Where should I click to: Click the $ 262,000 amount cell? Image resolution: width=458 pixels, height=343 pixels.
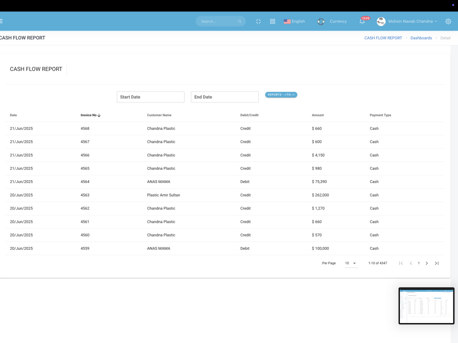tap(321, 195)
